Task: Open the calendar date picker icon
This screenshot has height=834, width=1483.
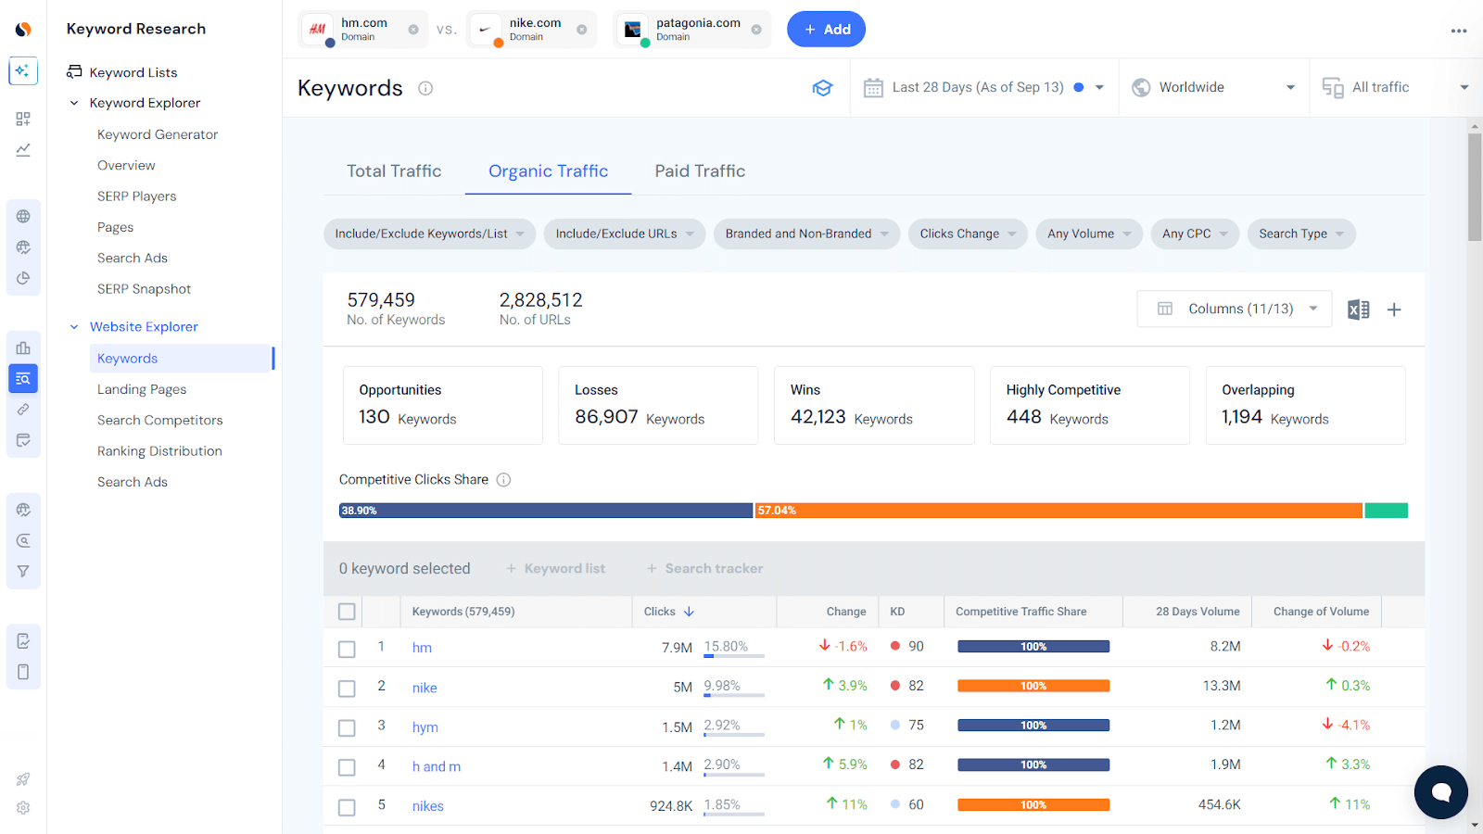Action: (x=872, y=86)
